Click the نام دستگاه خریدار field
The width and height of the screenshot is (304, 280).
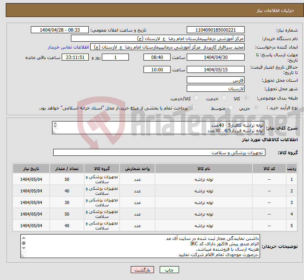(158, 38)
